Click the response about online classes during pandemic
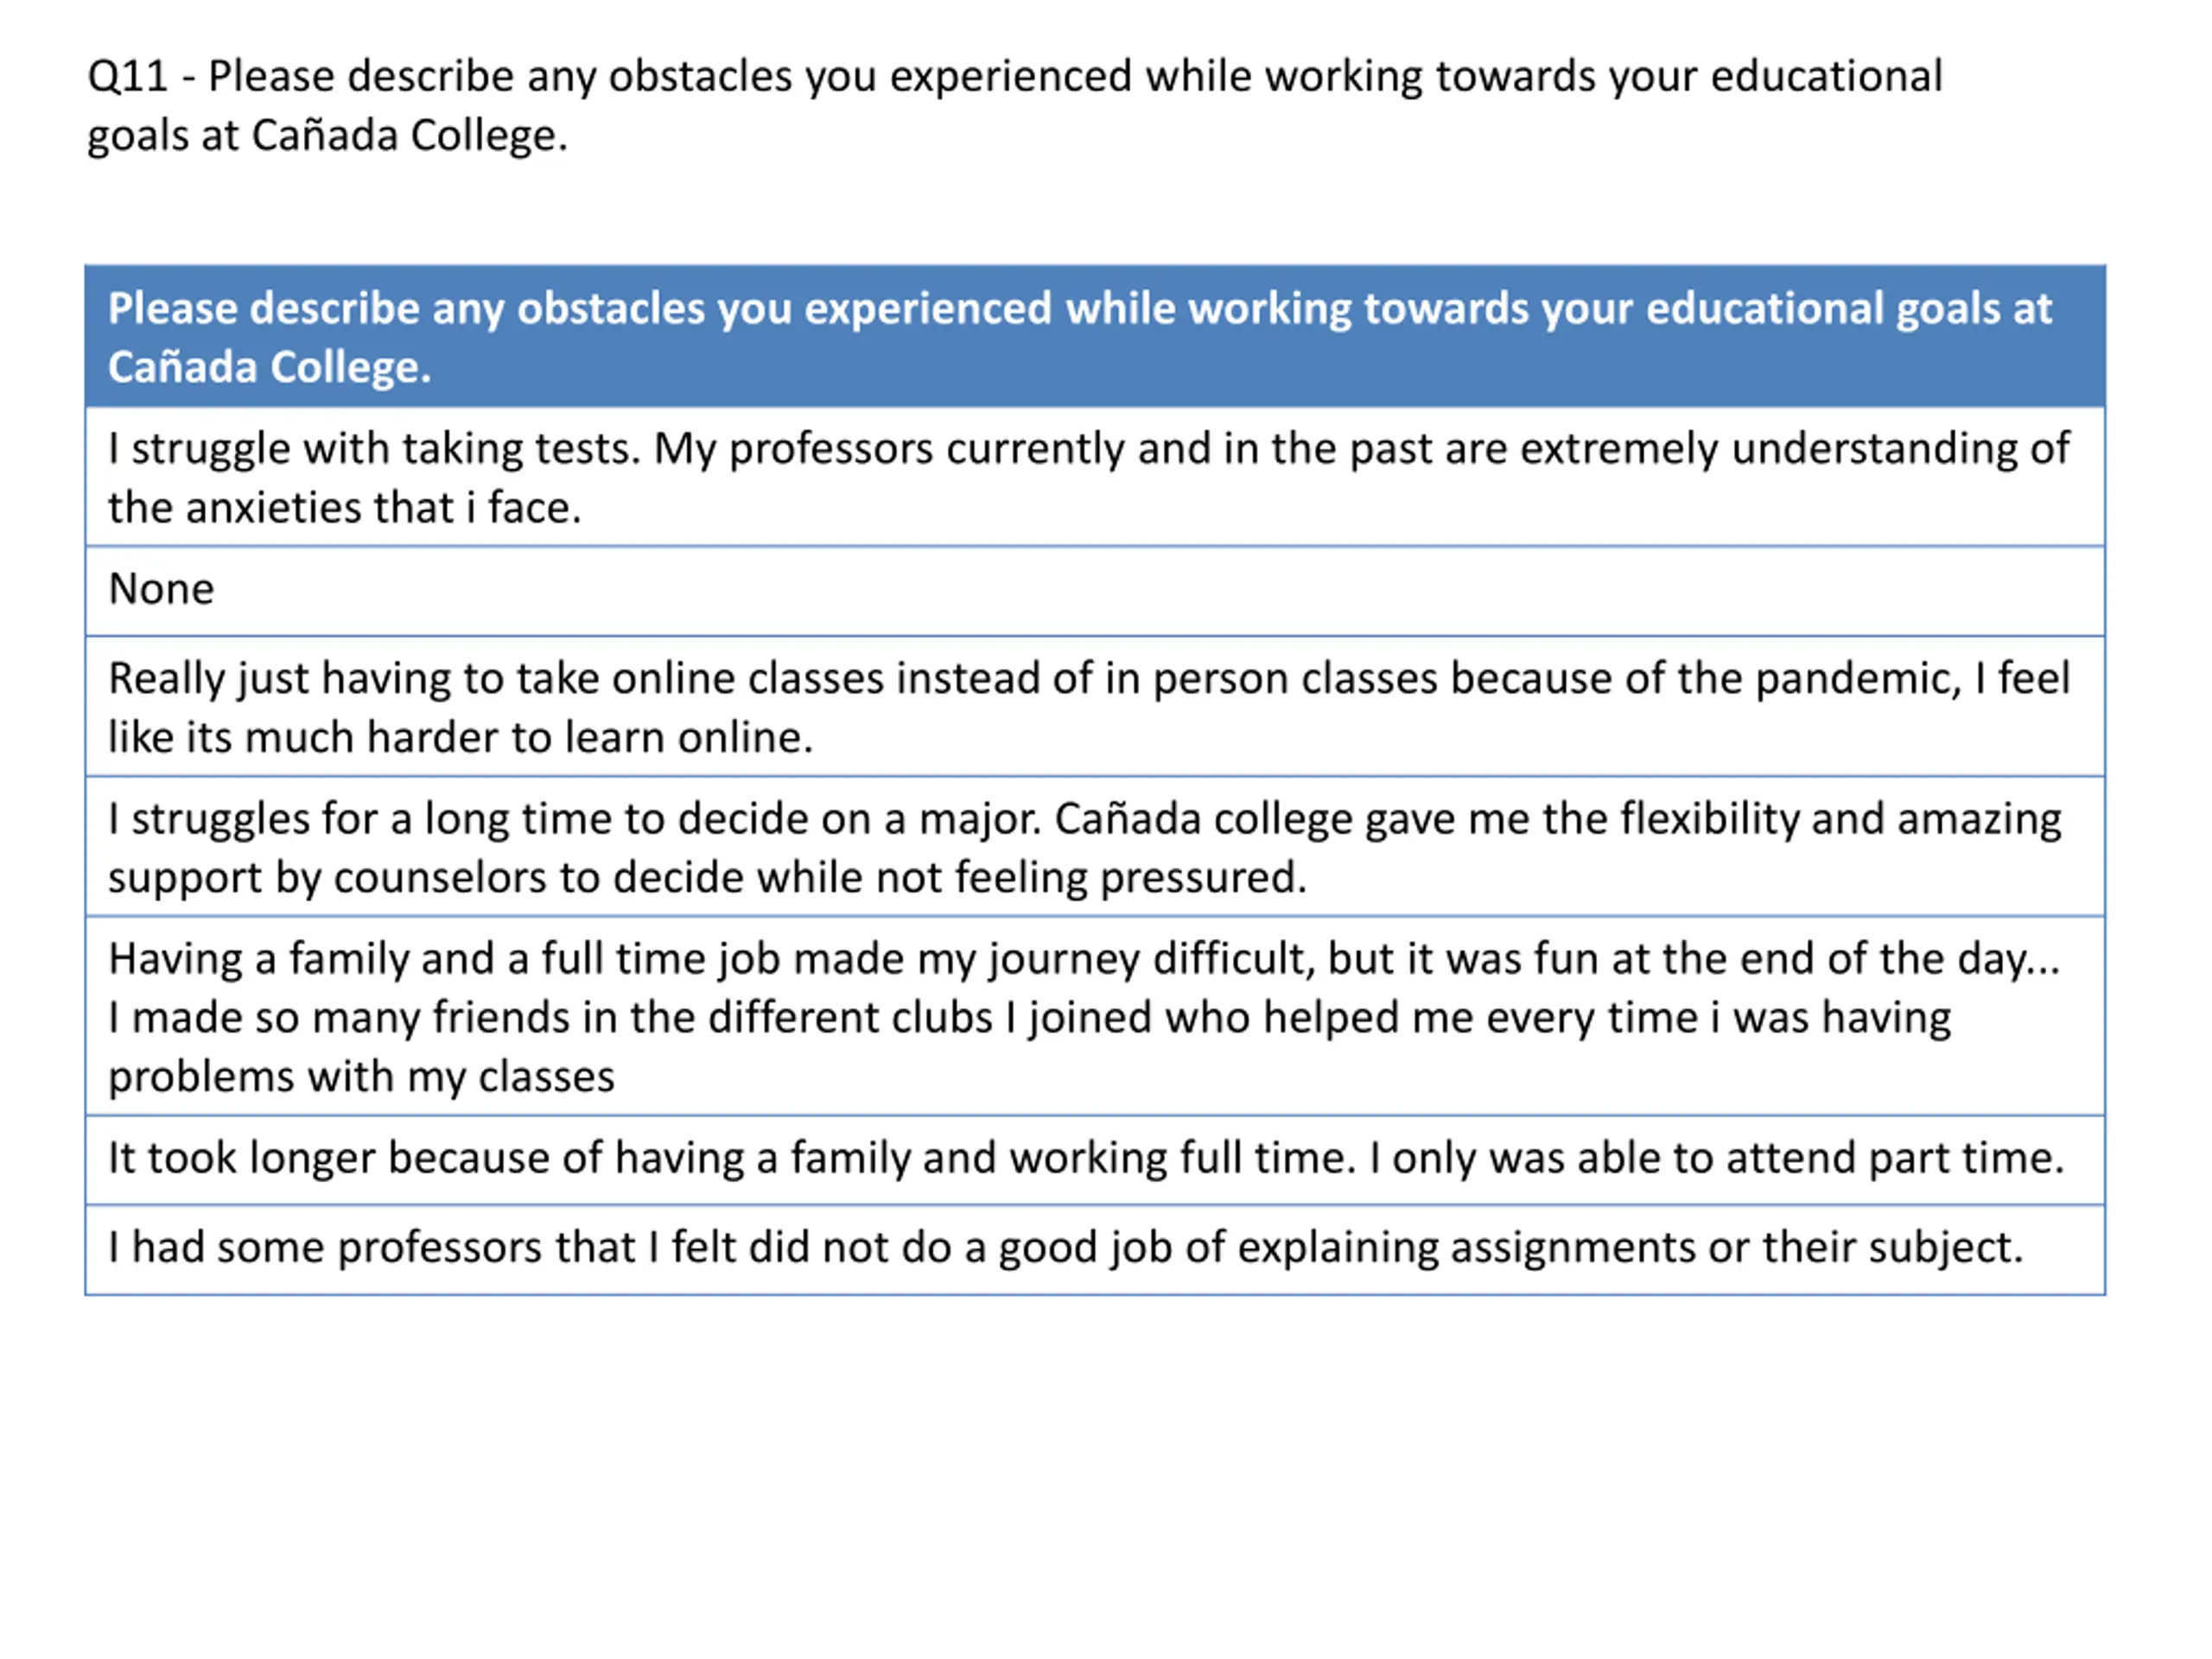2212x1659 pixels. pyautogui.click(x=1095, y=706)
